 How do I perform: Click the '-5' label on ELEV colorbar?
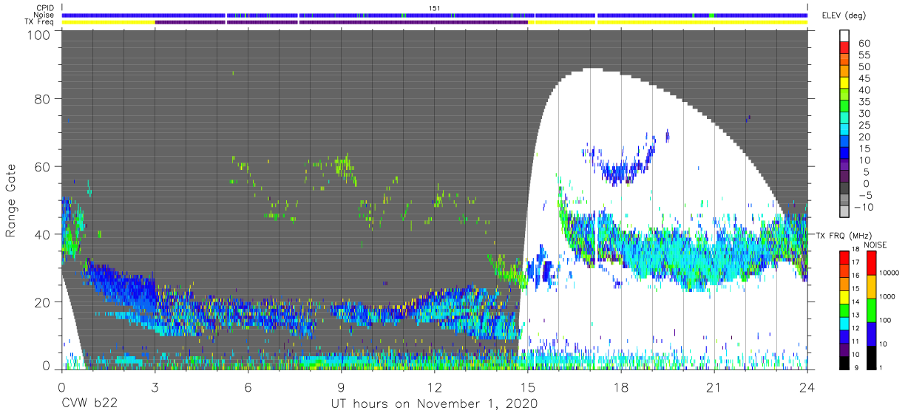(x=866, y=195)
